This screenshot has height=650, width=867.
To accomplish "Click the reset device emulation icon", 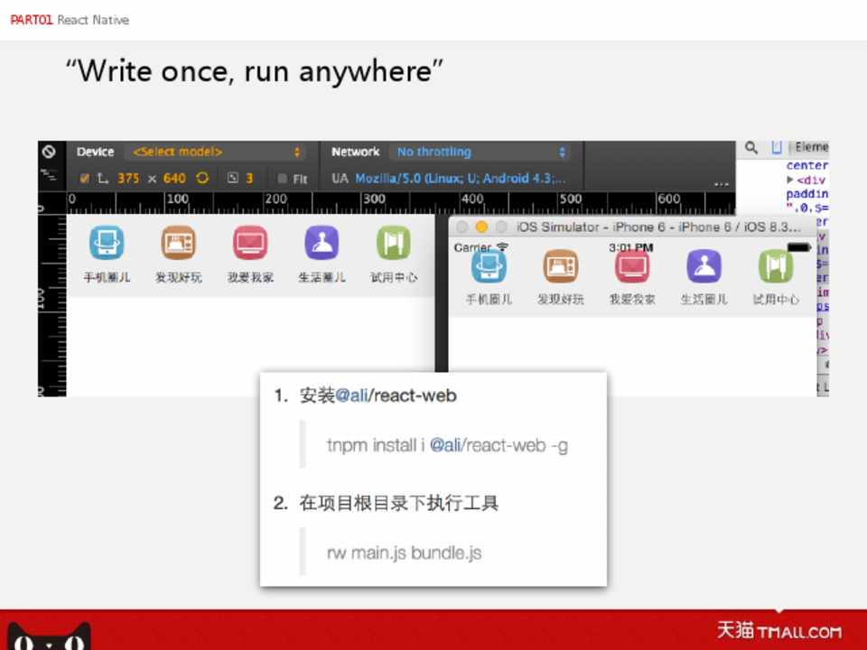I will click(x=49, y=152).
